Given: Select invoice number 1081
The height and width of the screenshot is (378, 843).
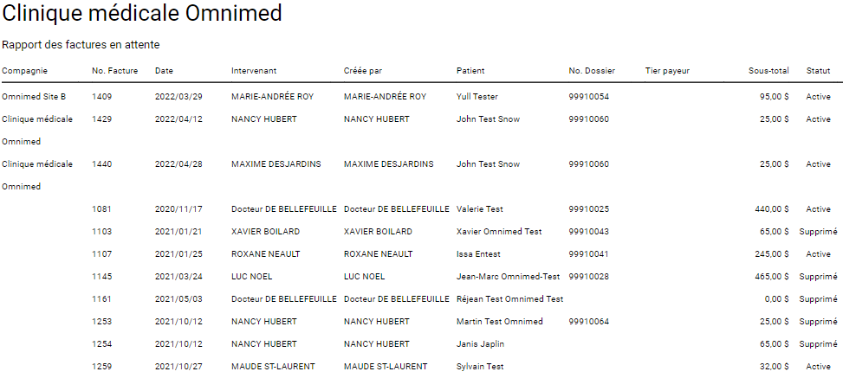Looking at the screenshot, I should point(101,209).
